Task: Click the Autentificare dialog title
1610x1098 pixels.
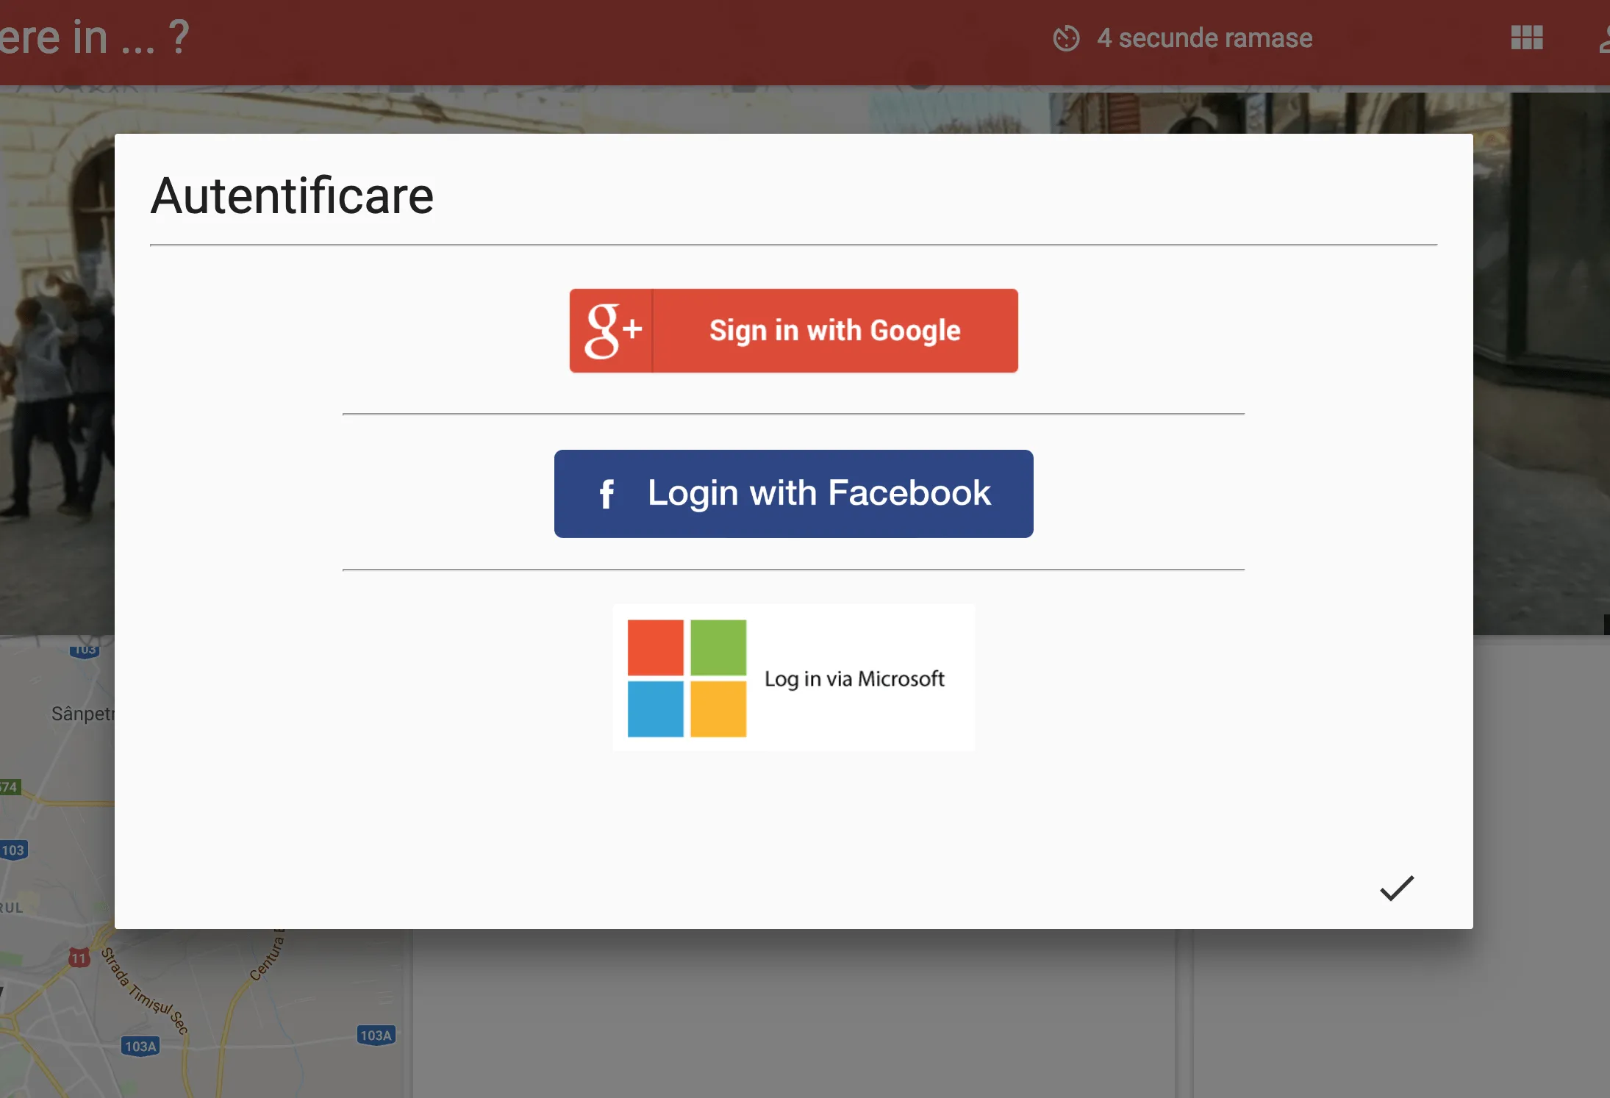Action: (292, 196)
